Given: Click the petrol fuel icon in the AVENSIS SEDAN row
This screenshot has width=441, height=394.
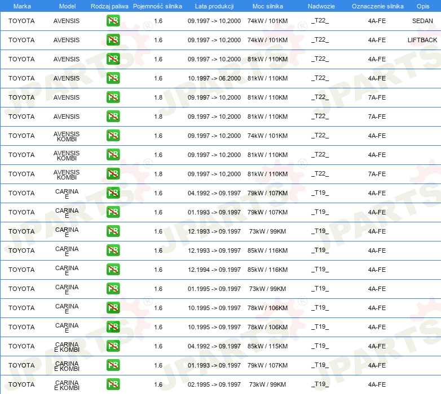Looking at the screenshot, I should pyautogui.click(x=113, y=21).
